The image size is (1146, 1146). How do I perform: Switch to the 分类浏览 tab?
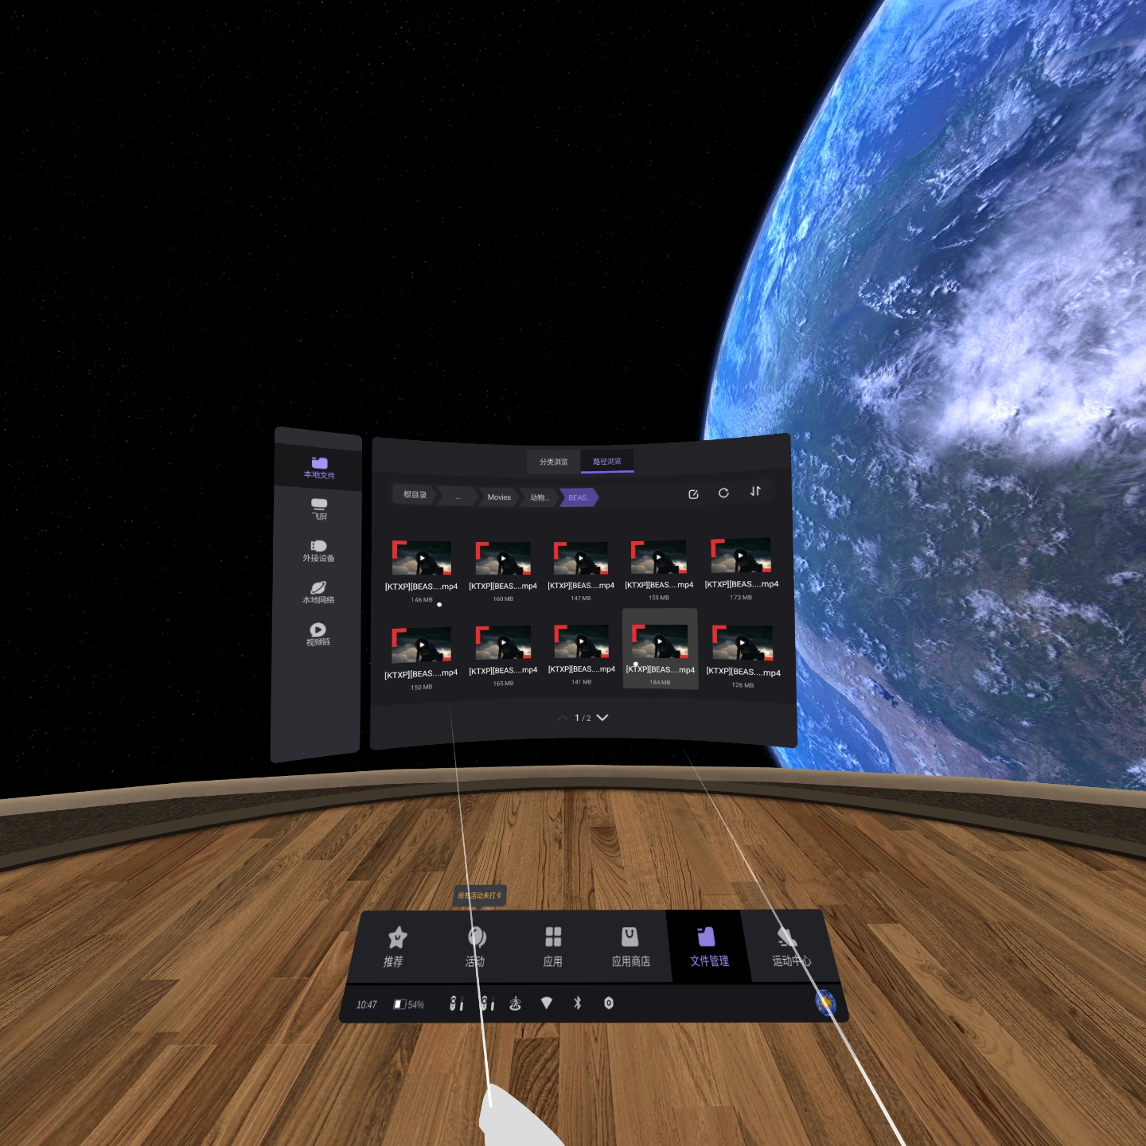[554, 462]
